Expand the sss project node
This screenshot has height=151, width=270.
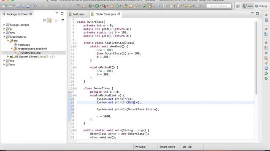coord(4,60)
